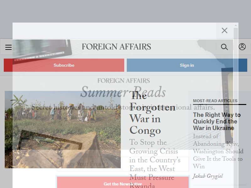Focus the Enter Your Email field
This screenshot has height=188, width=251.
(x=123, y=164)
